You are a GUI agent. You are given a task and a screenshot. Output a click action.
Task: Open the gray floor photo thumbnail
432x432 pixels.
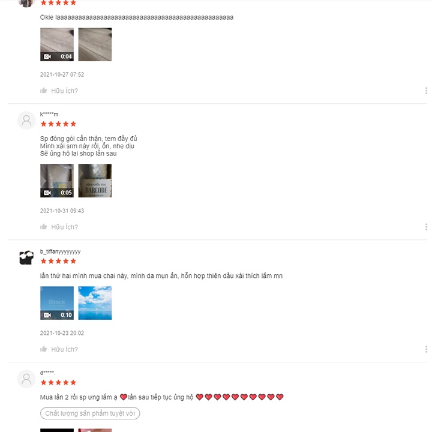(95, 44)
